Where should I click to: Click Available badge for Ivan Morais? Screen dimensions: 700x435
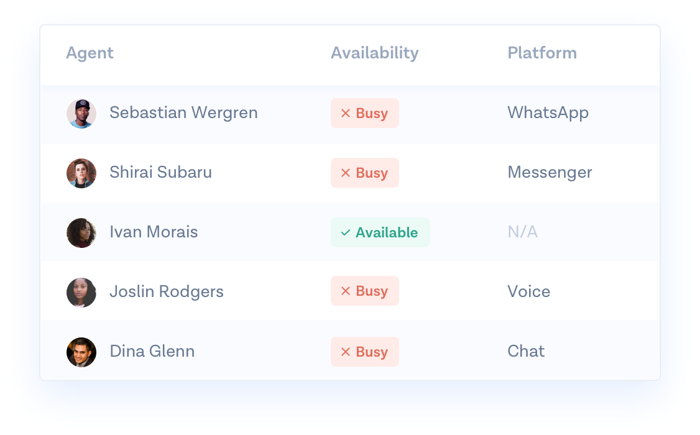380,232
